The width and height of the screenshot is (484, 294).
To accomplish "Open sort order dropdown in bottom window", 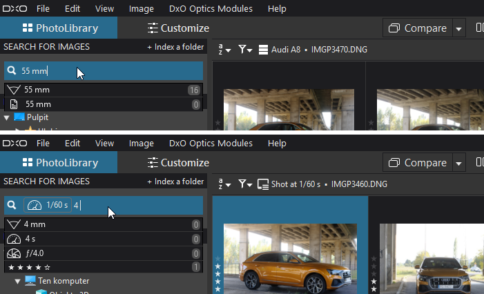I will (224, 184).
